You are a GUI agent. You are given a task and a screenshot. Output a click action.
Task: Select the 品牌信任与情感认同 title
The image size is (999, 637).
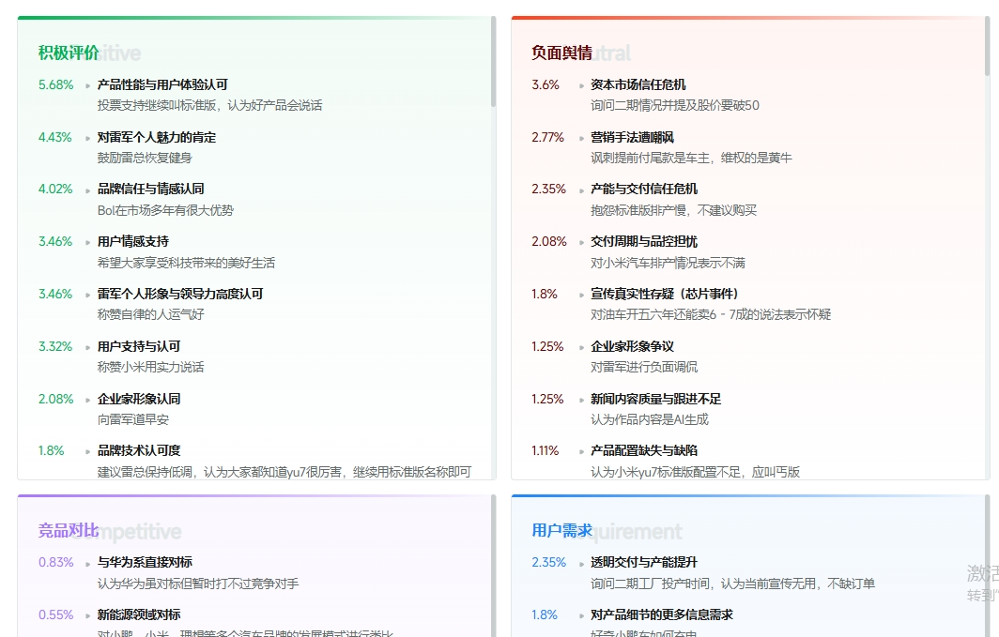151,189
